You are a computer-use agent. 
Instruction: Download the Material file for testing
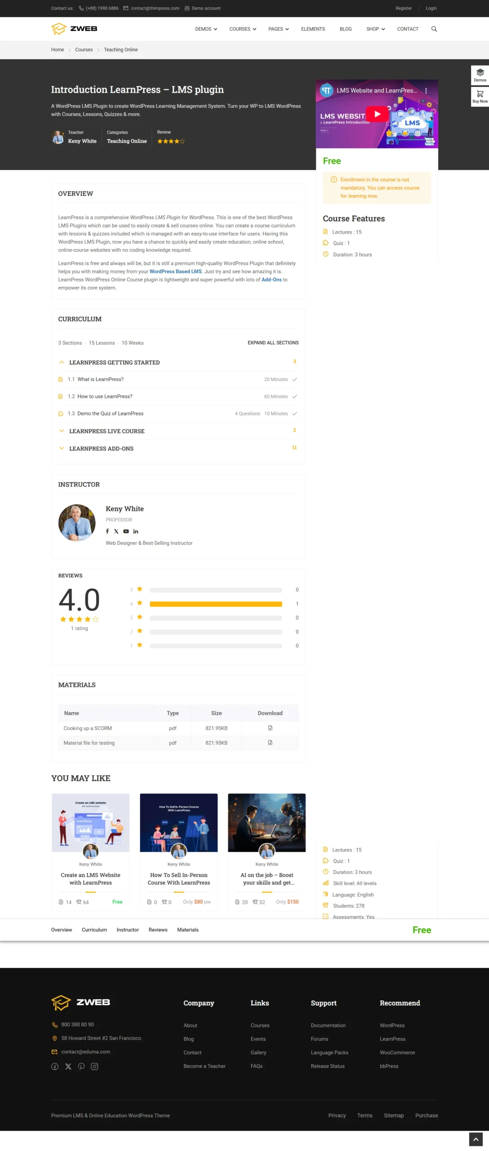(270, 742)
